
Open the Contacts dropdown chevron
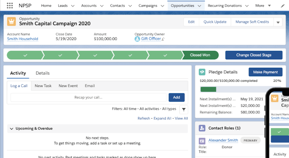pos(130,6)
